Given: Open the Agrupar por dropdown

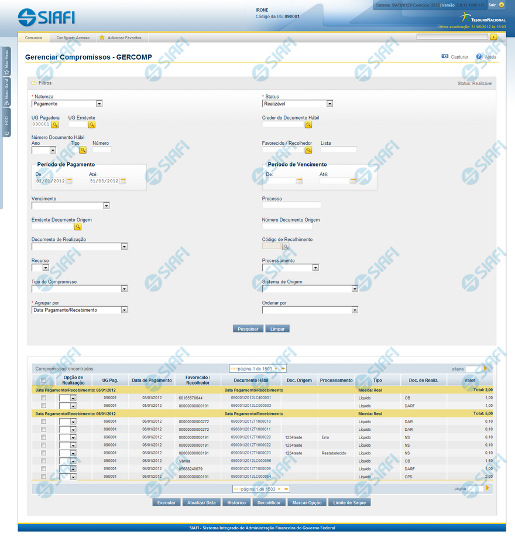Looking at the screenshot, I should click(124, 310).
